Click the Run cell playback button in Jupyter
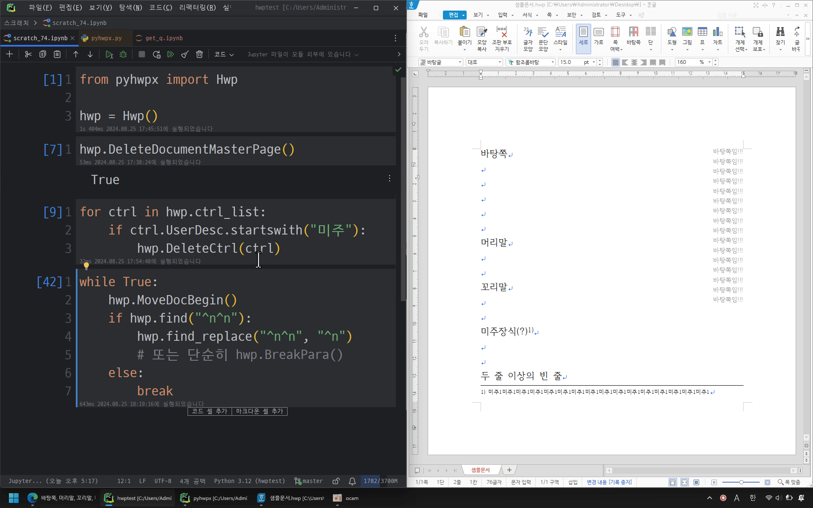The image size is (813, 508). (108, 54)
